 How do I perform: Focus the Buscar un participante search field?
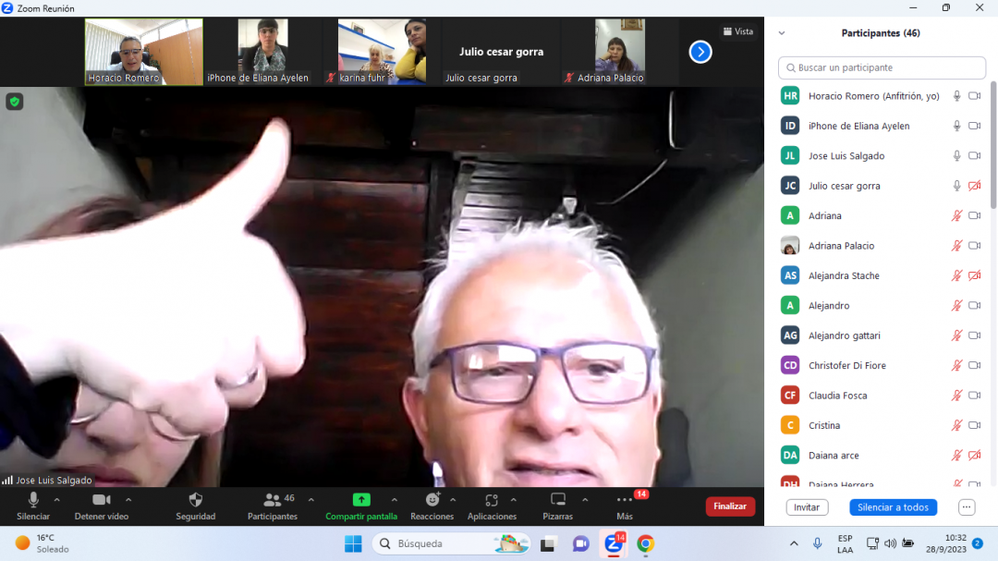point(882,67)
